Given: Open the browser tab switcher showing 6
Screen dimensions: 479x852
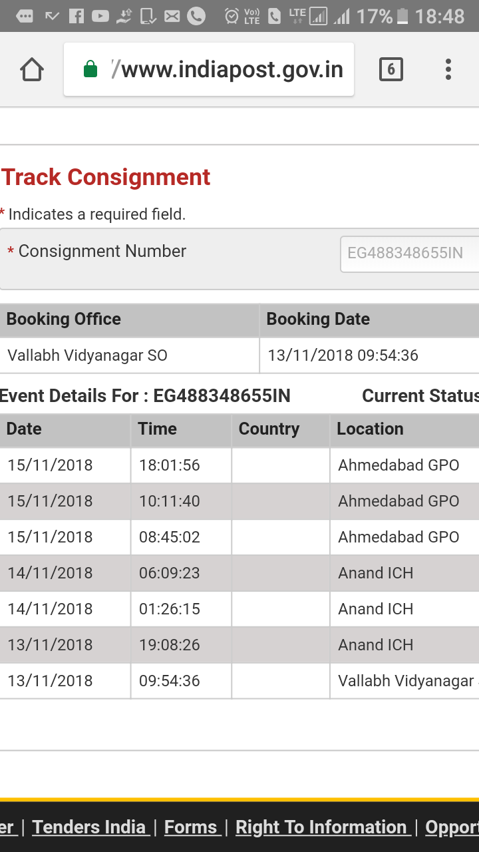Looking at the screenshot, I should (x=391, y=69).
